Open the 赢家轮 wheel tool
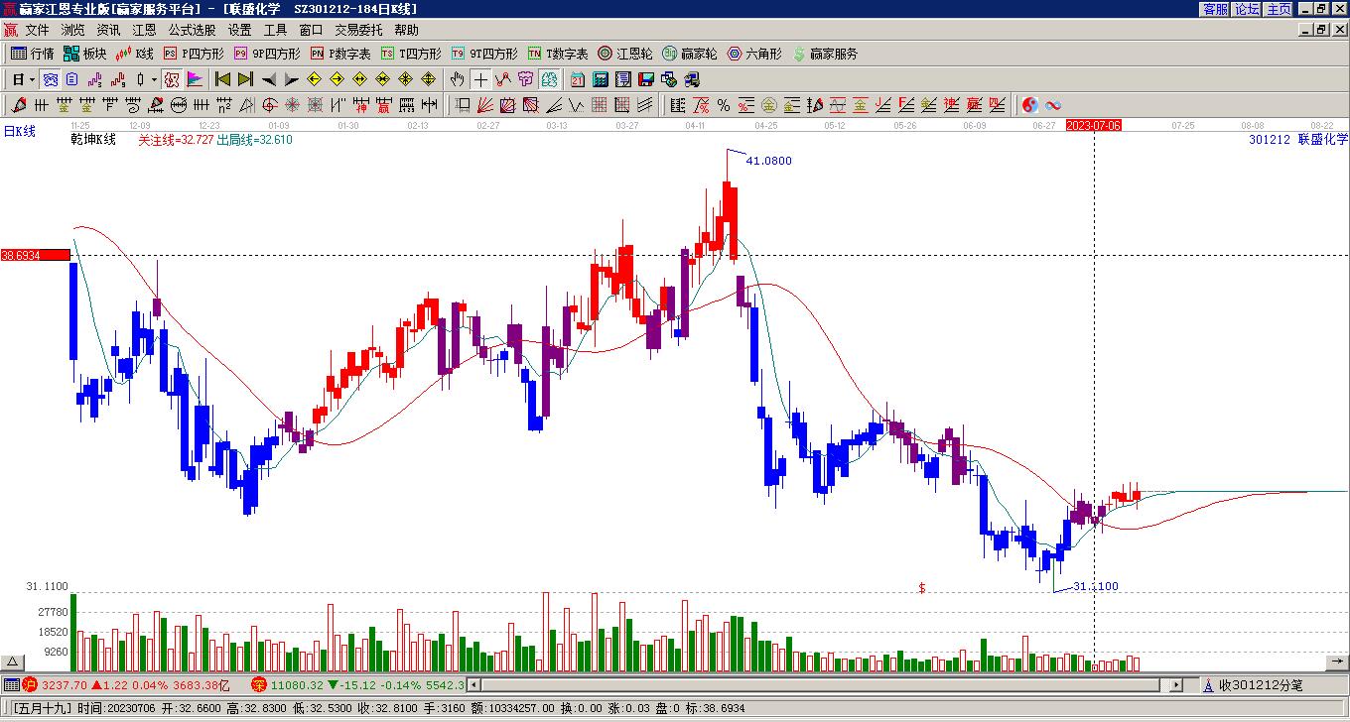The height and width of the screenshot is (722, 1350). [690, 54]
